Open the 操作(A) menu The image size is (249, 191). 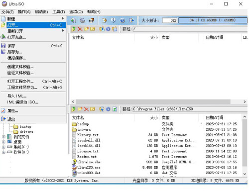[x=24, y=12]
